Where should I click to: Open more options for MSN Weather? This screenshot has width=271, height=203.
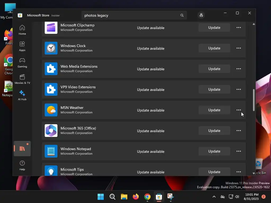239,110
